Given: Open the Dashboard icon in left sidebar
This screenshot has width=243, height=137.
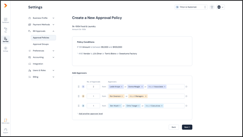Looking at the screenshot, I should (6, 20).
